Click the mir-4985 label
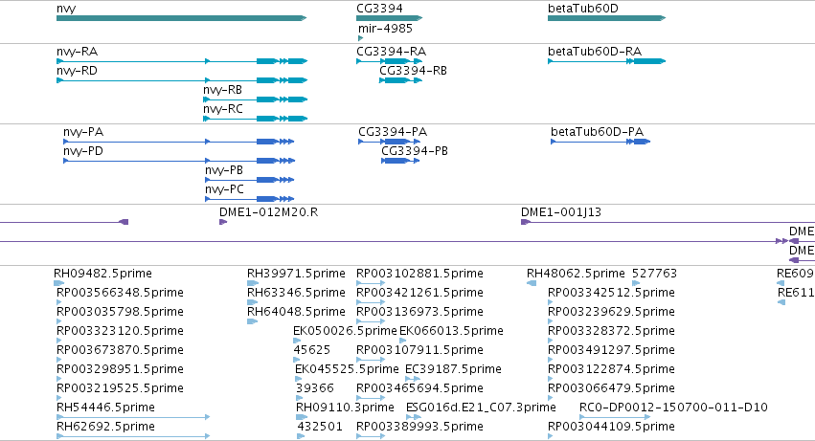 (385, 29)
